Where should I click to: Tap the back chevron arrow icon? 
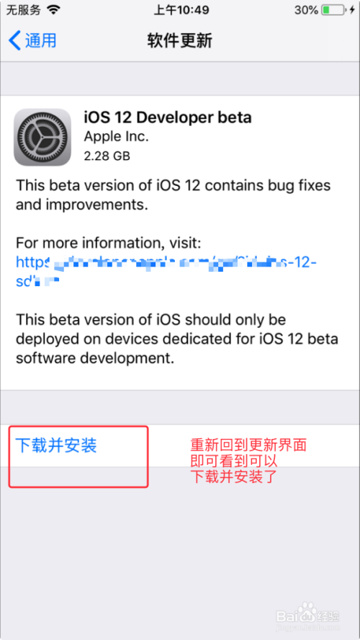[14, 41]
